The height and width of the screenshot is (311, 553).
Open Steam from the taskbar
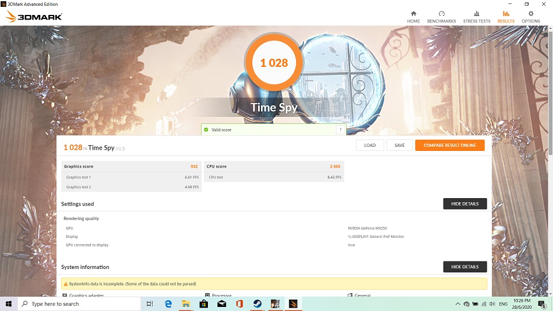pos(257,304)
